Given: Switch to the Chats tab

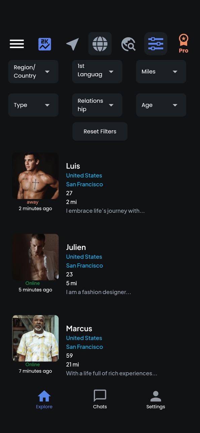Looking at the screenshot, I should pos(100,399).
